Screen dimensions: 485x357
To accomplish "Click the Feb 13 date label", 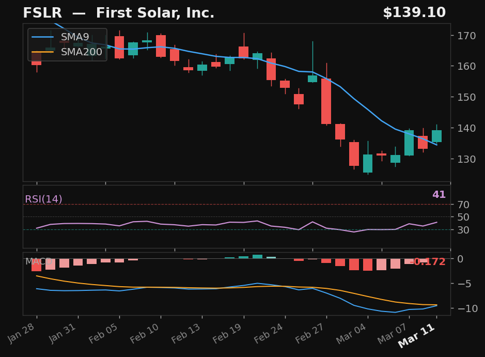I will (186, 333).
